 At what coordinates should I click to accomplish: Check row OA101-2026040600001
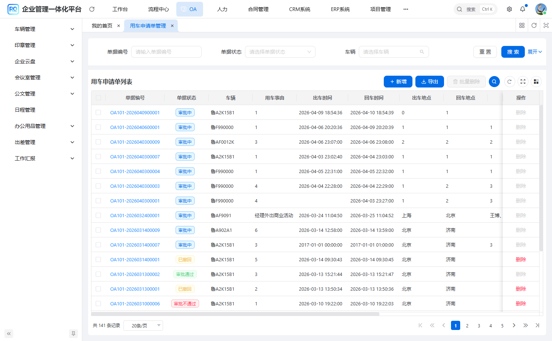(x=98, y=127)
